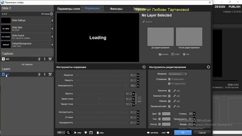
Task: Open DESIGN workspace in main window
Action: tap(220, 7)
